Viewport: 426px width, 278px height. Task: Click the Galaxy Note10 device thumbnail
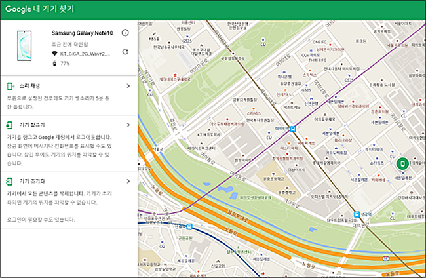point(24,45)
